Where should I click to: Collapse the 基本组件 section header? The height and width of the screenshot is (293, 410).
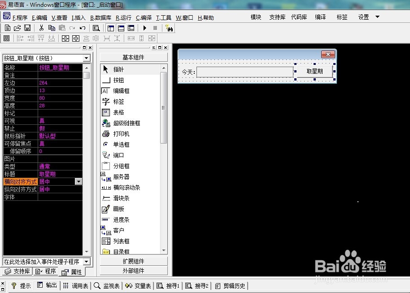[133, 57]
